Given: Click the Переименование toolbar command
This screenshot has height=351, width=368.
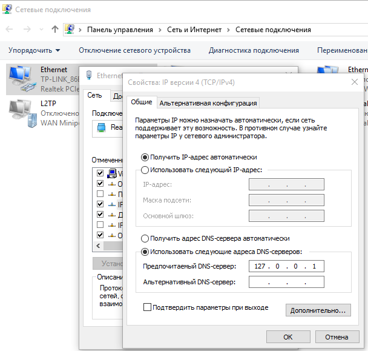Looking at the screenshot, I should tap(342, 50).
